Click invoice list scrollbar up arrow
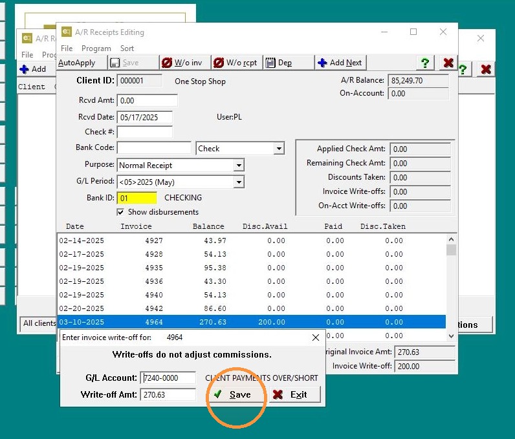Screen dimensions: 515x439 click(451, 239)
